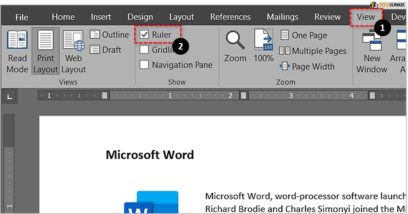Open the Insert tab
408x214 pixels.
tap(101, 17)
